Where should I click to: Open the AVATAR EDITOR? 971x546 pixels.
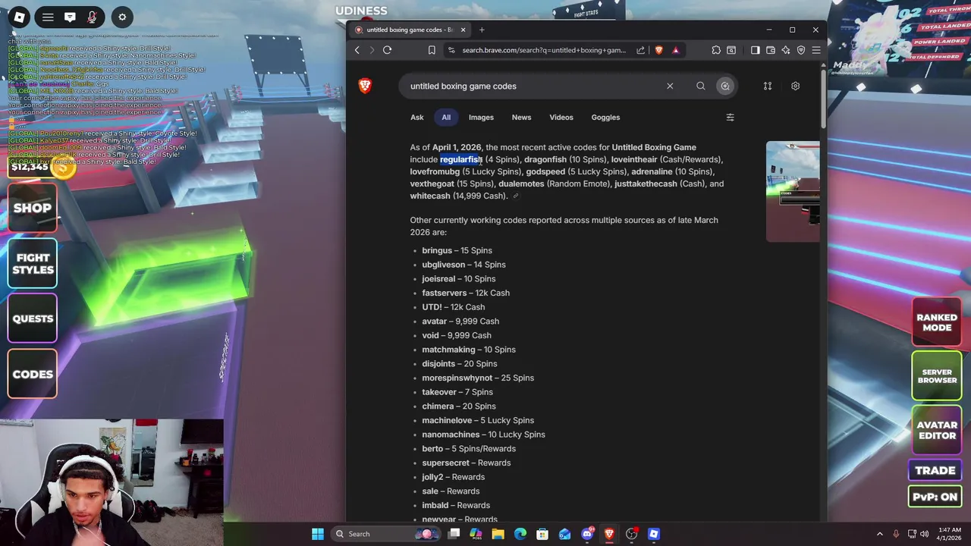937,430
